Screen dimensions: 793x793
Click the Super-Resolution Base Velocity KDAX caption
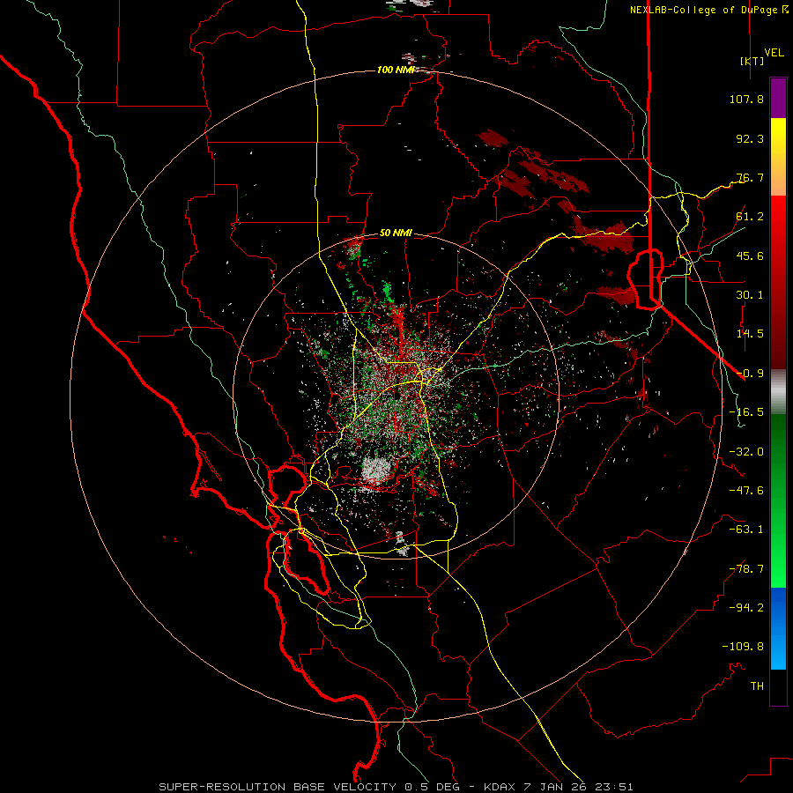click(x=396, y=787)
